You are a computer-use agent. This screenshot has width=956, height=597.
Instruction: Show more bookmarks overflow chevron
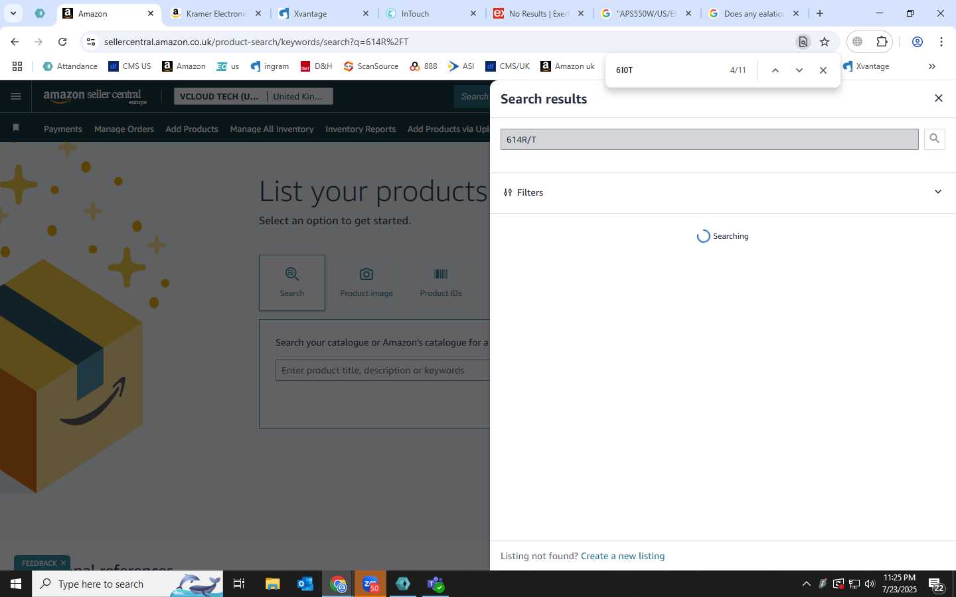click(931, 66)
